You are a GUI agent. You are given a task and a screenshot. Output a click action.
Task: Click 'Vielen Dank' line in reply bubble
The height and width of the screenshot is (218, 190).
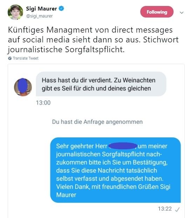pos(113,187)
